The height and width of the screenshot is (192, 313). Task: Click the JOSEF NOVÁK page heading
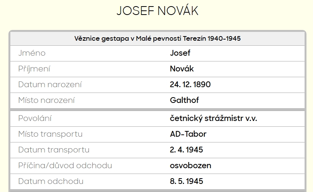pyautogui.click(x=157, y=12)
